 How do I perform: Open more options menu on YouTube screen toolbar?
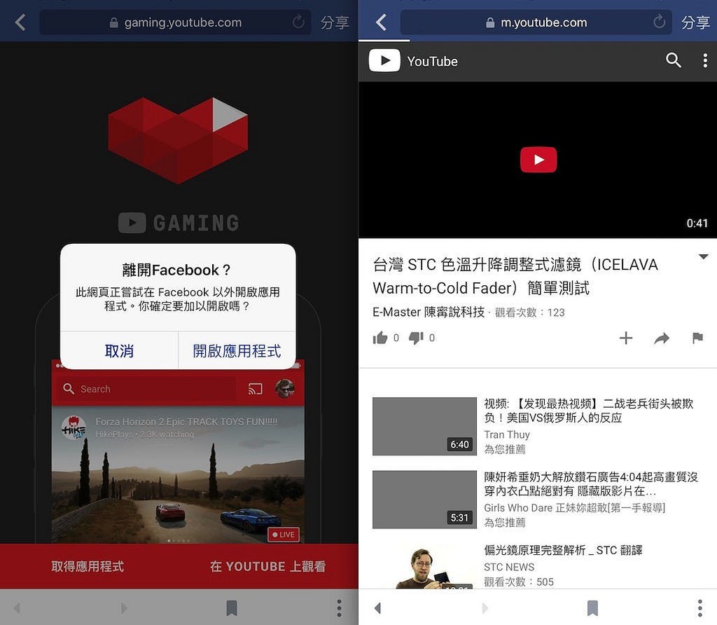[x=699, y=608]
